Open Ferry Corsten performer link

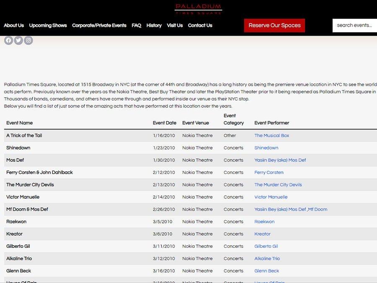[269, 172]
